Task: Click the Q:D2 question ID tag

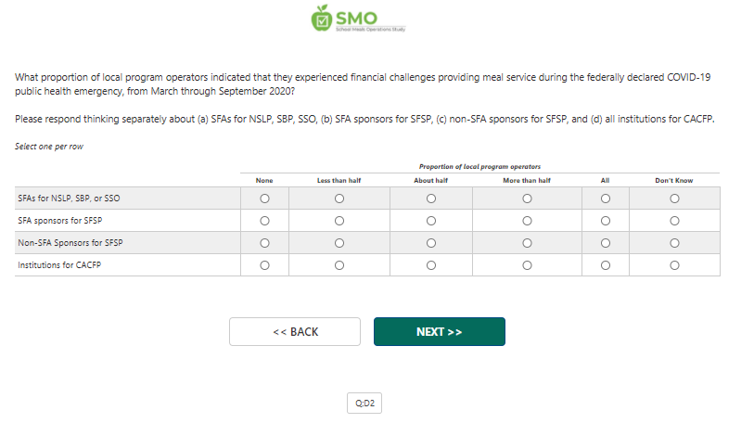Action: click(364, 404)
